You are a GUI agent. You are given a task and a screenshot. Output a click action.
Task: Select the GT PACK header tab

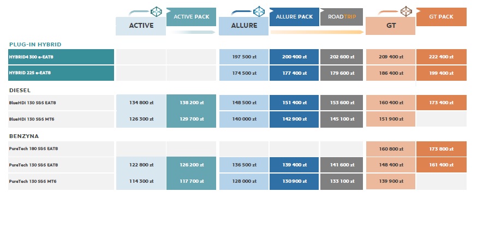click(441, 17)
